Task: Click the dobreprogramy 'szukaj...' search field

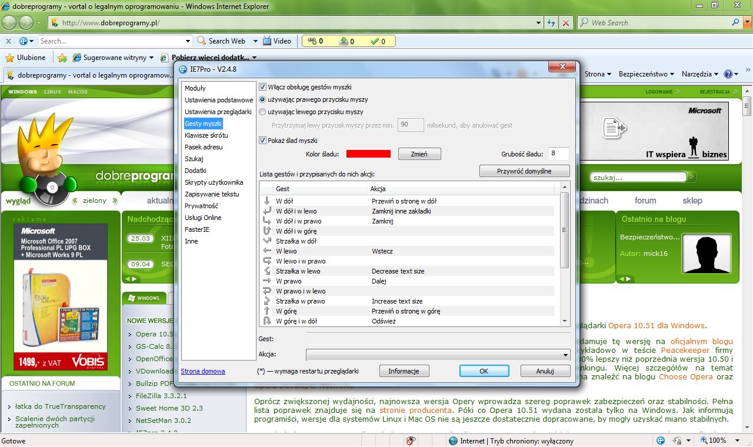Action: [638, 177]
